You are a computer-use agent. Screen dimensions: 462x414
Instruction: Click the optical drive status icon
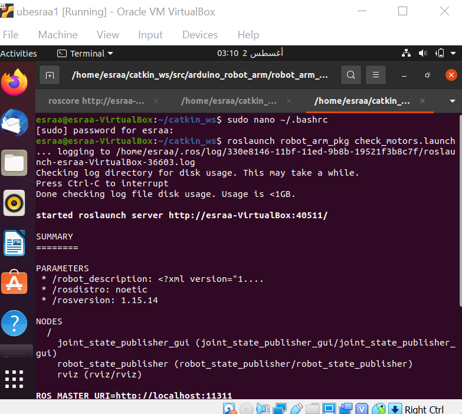pos(246,409)
